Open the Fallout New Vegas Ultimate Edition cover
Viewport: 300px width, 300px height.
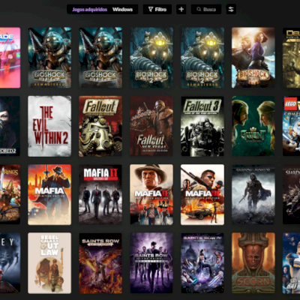tap(151, 126)
